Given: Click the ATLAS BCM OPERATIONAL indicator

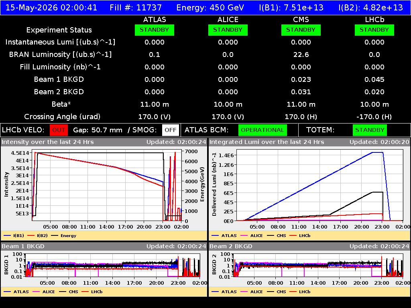Looking at the screenshot, I should pos(262,130).
